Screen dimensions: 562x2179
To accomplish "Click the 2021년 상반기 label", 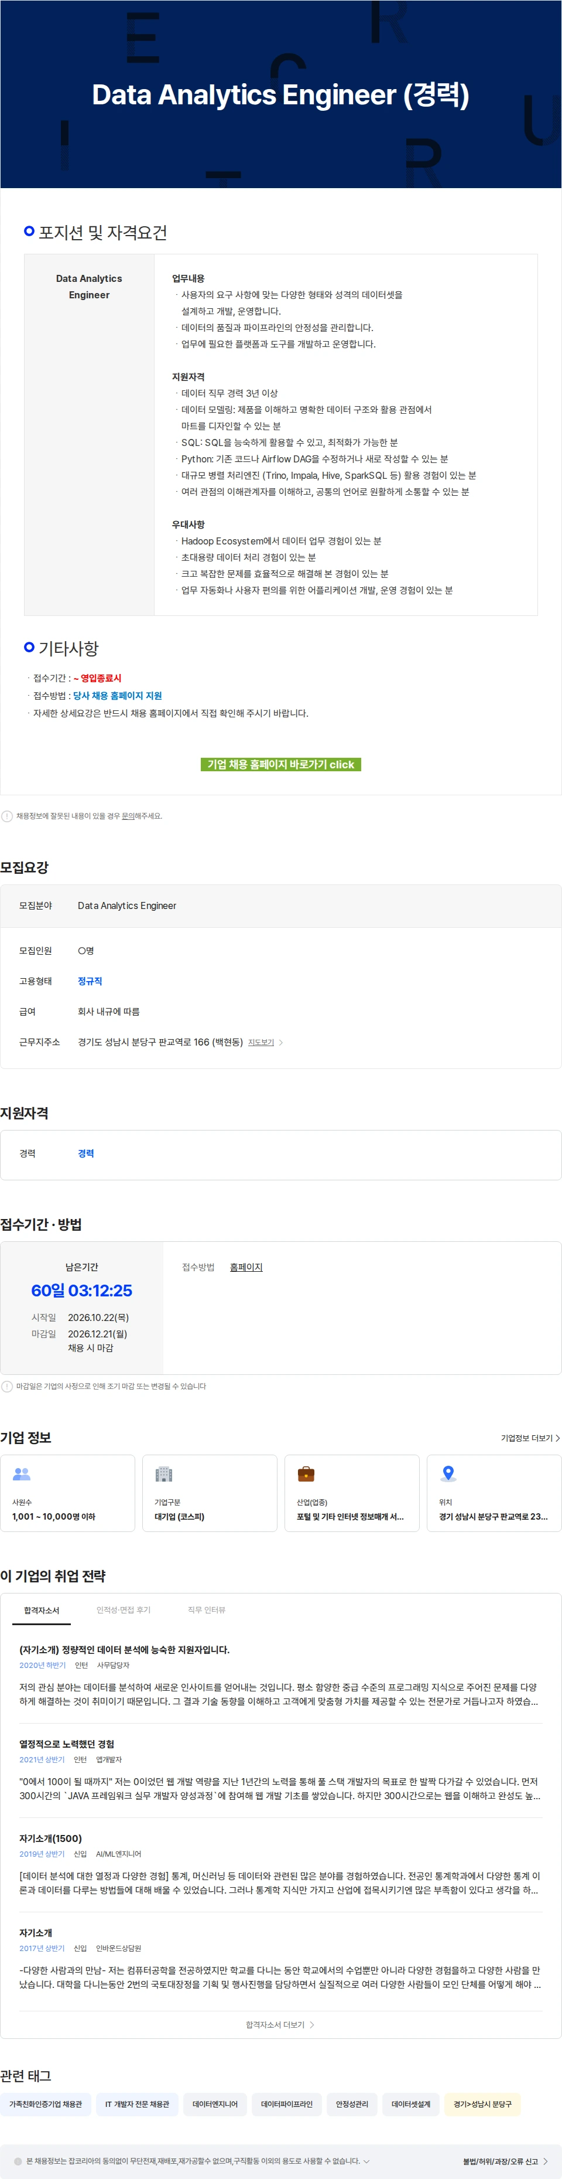I will point(42,1759).
